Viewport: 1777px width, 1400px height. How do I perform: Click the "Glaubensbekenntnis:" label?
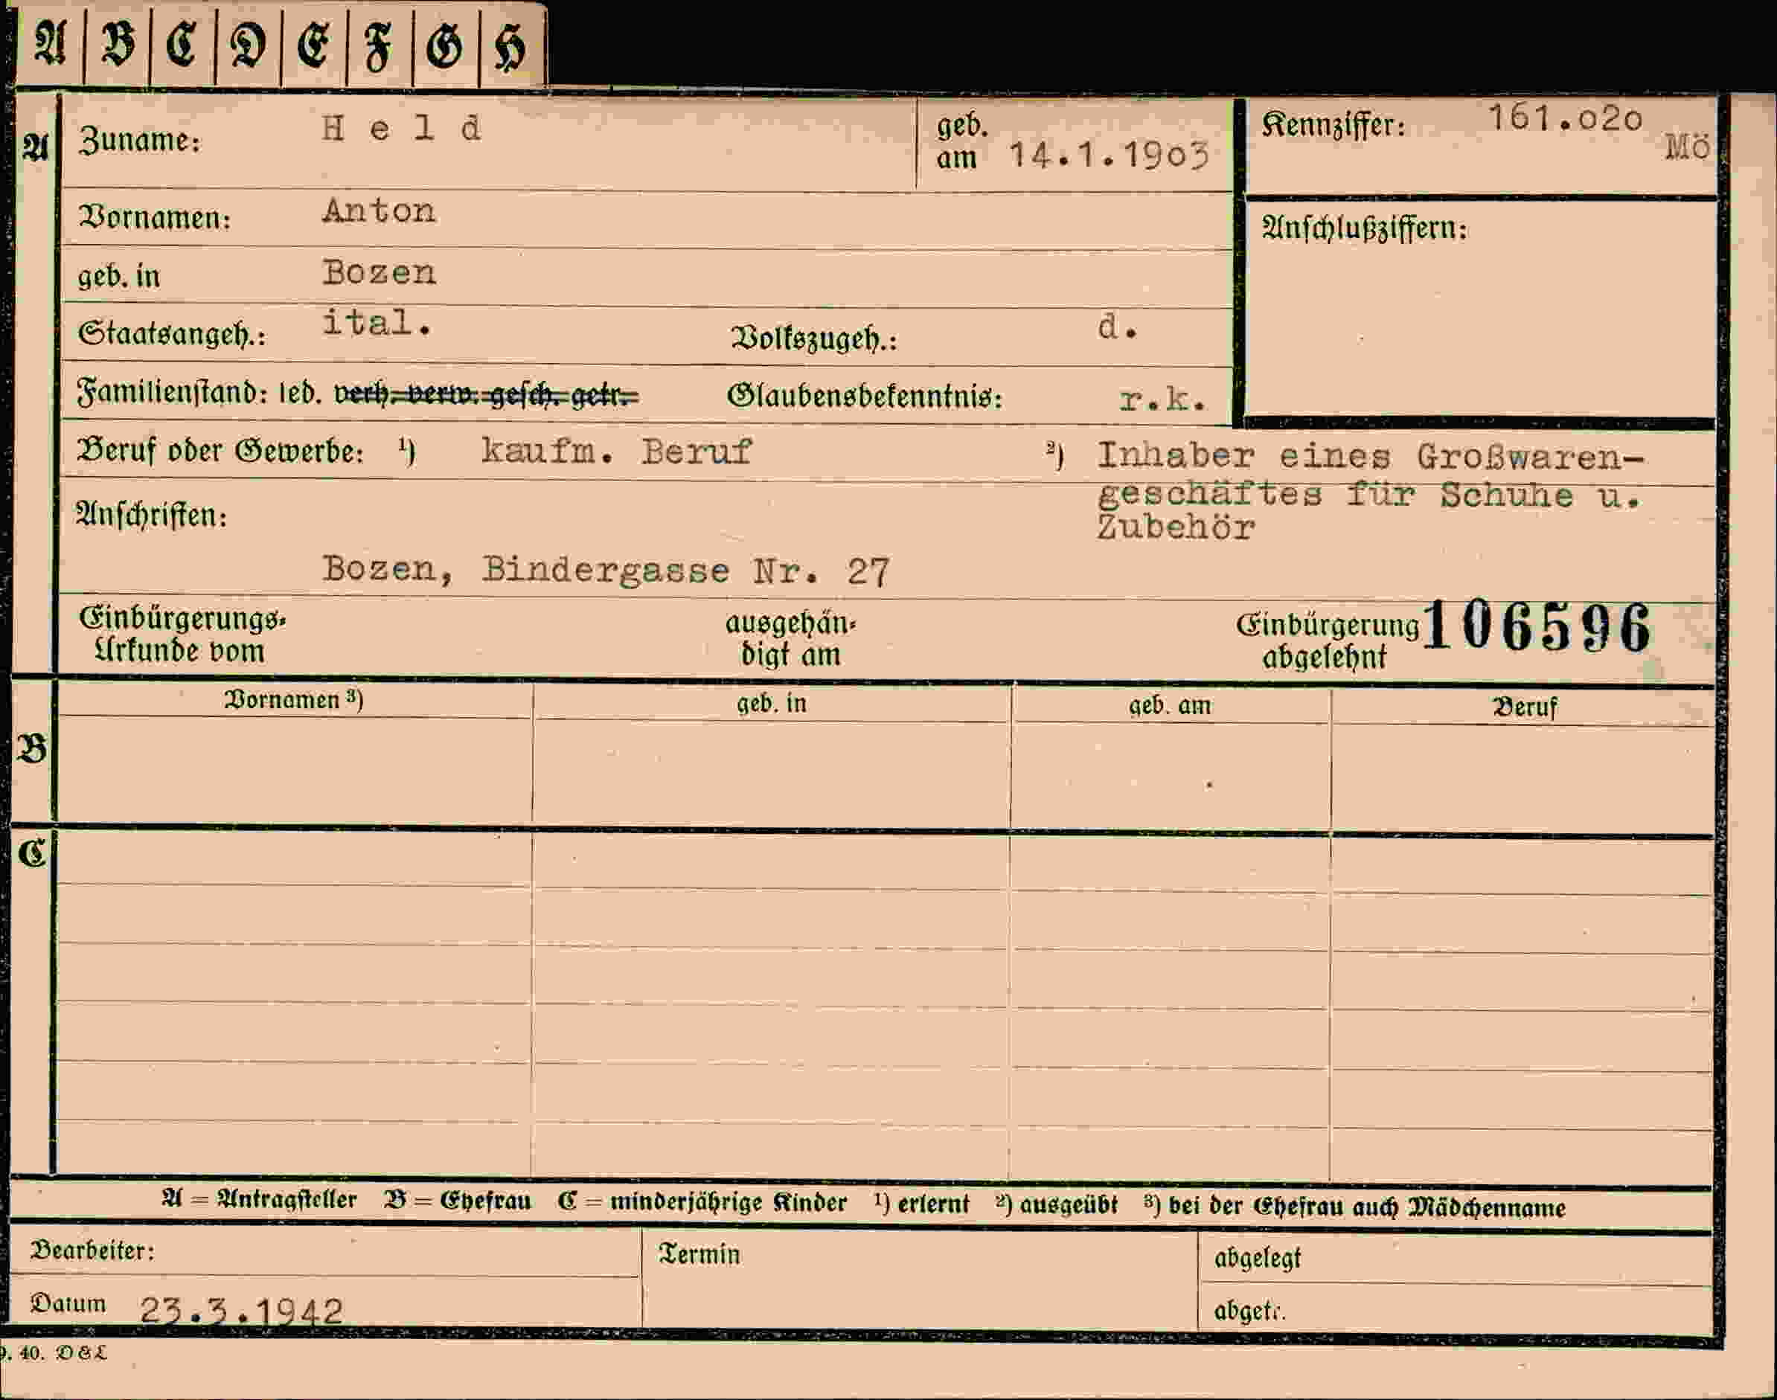click(865, 396)
